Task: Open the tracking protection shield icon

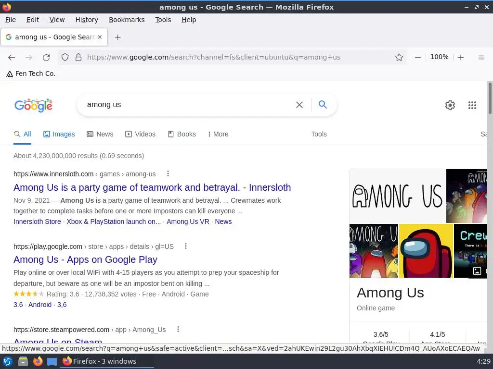Action: point(65,57)
